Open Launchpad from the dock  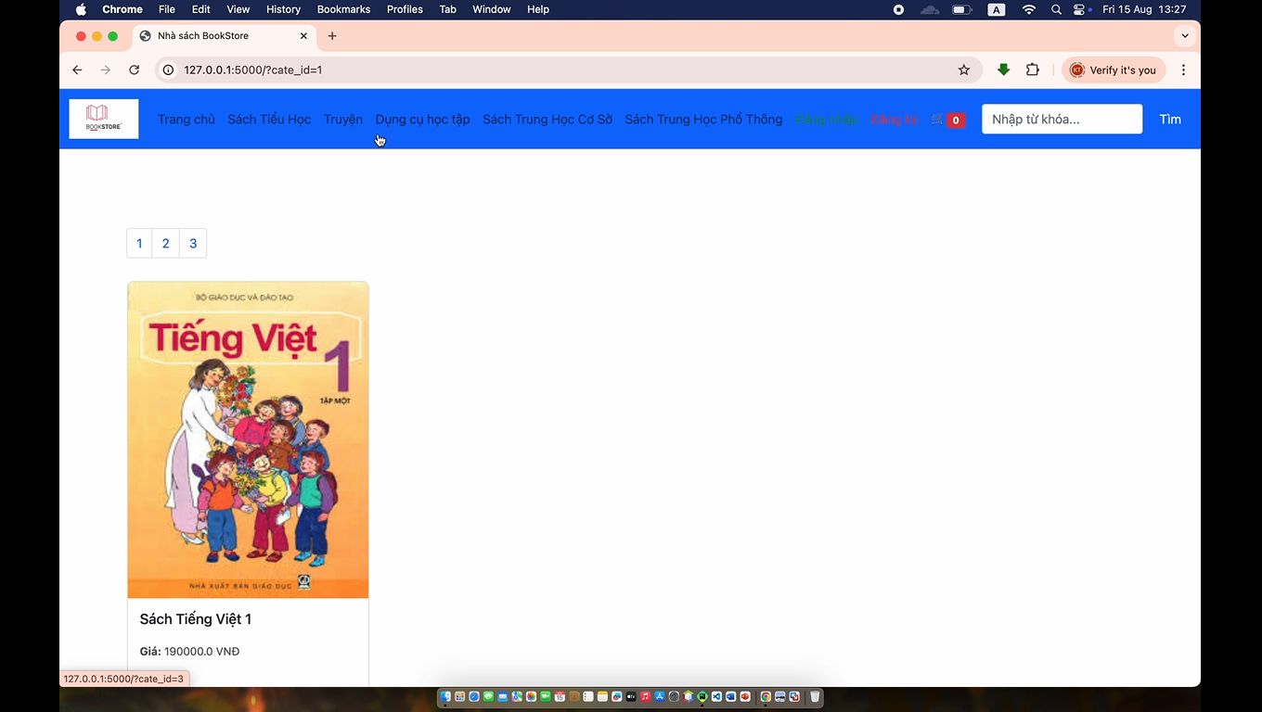point(459,696)
